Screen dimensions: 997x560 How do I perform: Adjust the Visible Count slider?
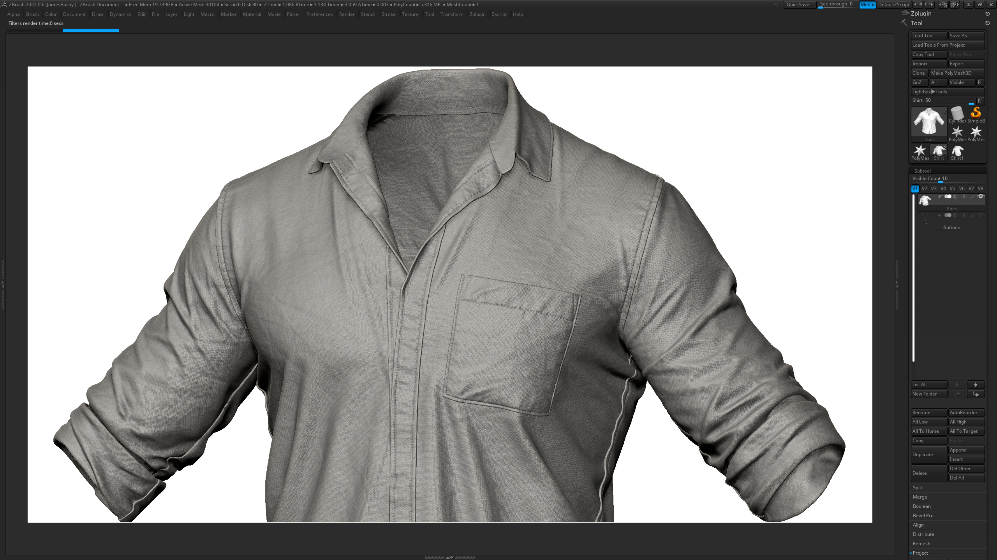click(940, 183)
